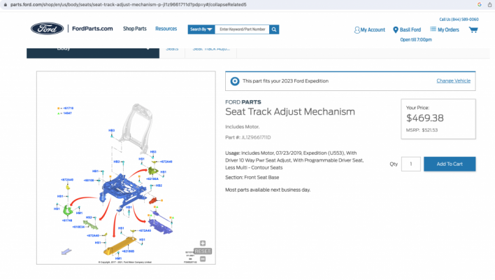Viewport: 495px width, 280px height.
Task: Open My Orders list menu
Action: [445, 29]
